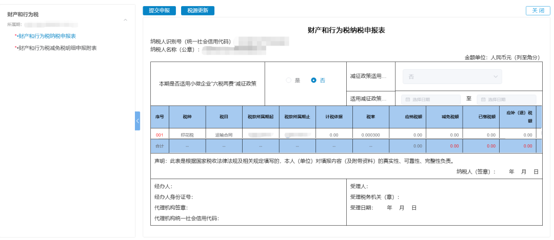The width and height of the screenshot is (554, 240).
Task: Click the form title 财产和行为税纳税申报表
Action: (x=346, y=30)
